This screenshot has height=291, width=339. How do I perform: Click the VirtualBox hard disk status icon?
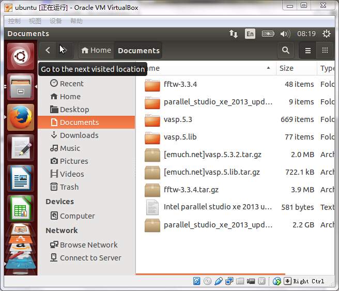pyautogui.click(x=196, y=281)
